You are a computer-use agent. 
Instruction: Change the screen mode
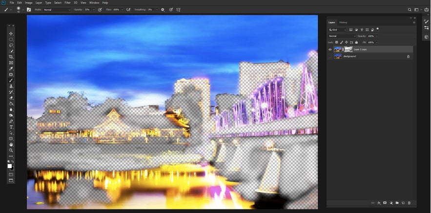(x=11, y=181)
